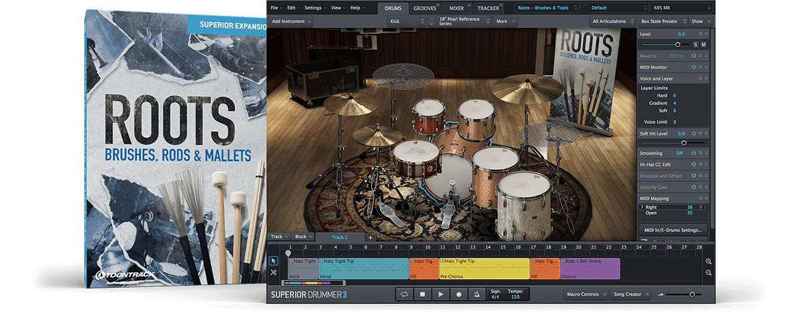Open the View menu
This screenshot has width=801, height=325.
tap(337, 7)
